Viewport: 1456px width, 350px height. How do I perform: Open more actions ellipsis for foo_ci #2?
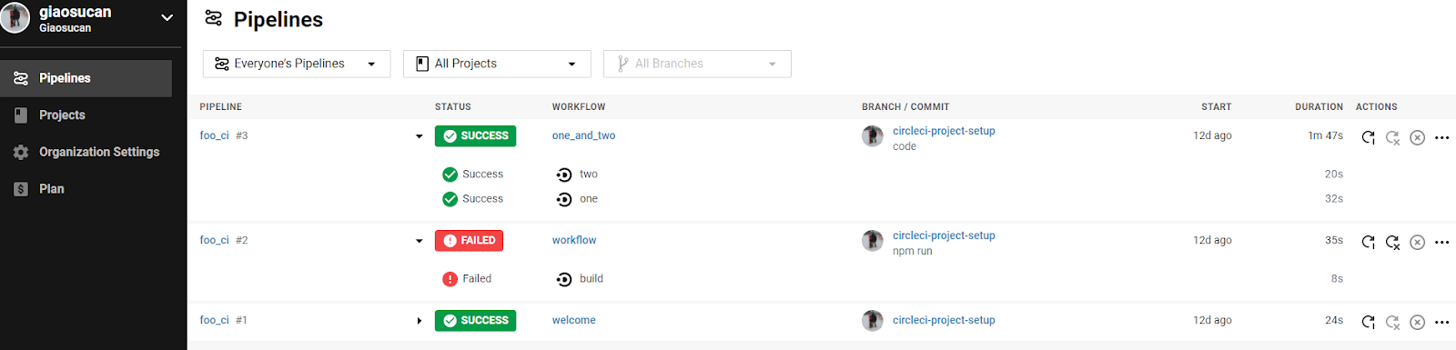point(1441,242)
